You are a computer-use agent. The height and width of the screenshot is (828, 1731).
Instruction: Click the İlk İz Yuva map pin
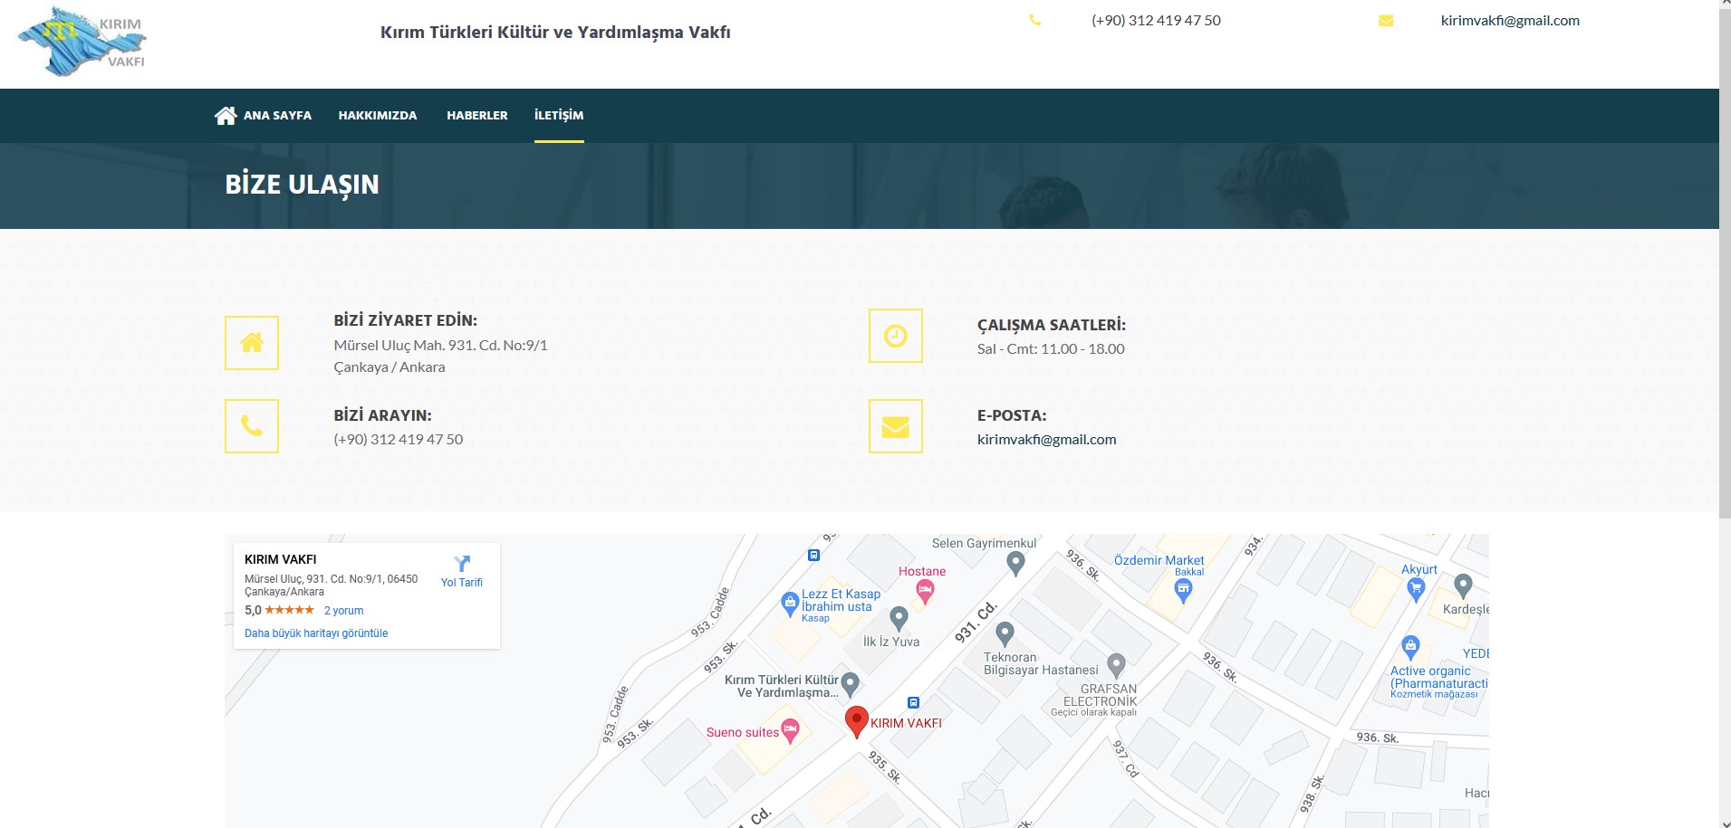tap(899, 618)
